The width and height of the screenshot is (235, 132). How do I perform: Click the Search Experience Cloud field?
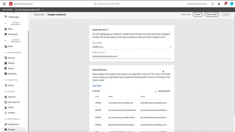click(x=109, y=4)
